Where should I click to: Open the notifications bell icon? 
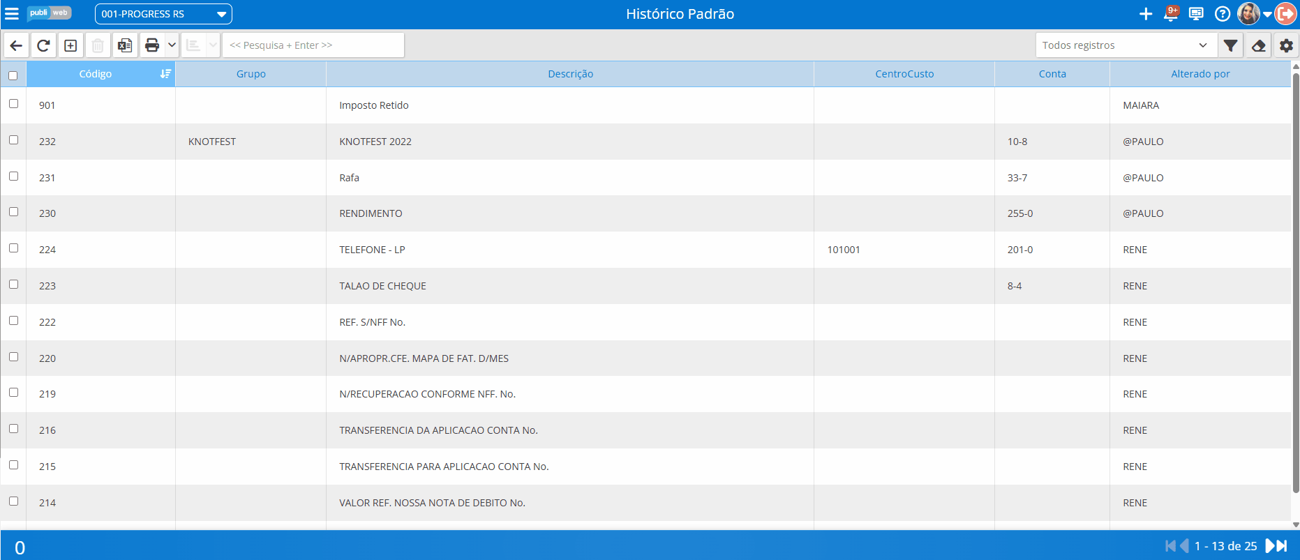pos(1172,13)
